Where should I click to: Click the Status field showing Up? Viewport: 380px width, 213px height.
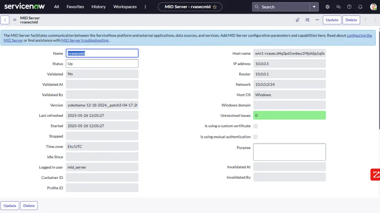(102, 64)
